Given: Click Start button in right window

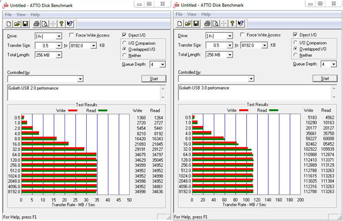Looking at the screenshot, I should [325, 78].
